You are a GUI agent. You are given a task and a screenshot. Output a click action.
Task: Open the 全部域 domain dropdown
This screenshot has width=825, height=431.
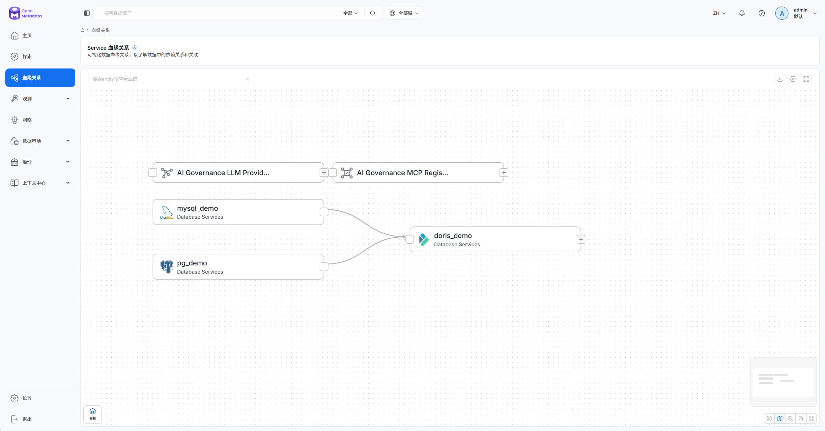pyautogui.click(x=404, y=13)
